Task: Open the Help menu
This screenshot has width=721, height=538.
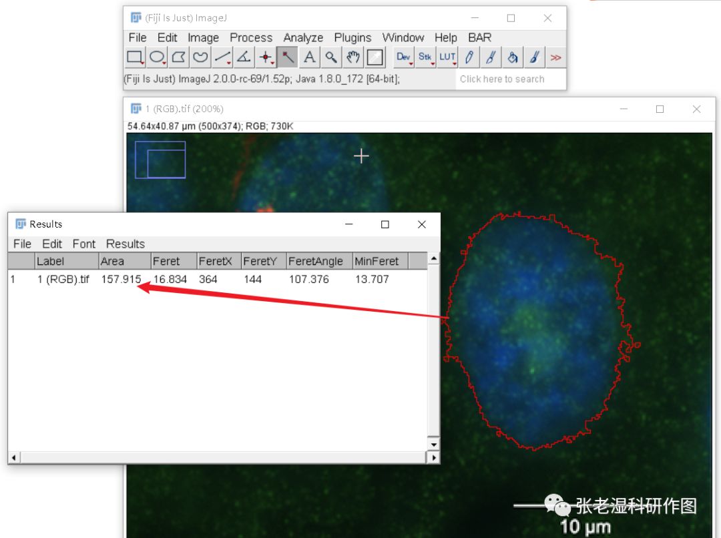Action: coord(445,37)
